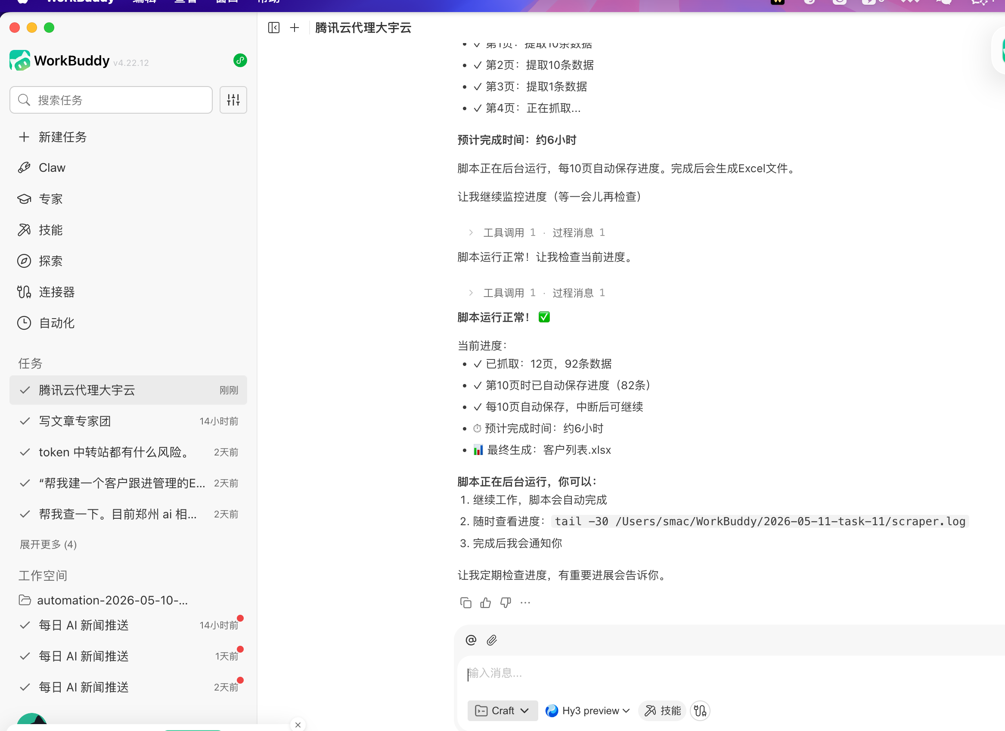This screenshot has height=731, width=1005.
Task: Select task 腾讯云代理大宇云
Action: 128,390
